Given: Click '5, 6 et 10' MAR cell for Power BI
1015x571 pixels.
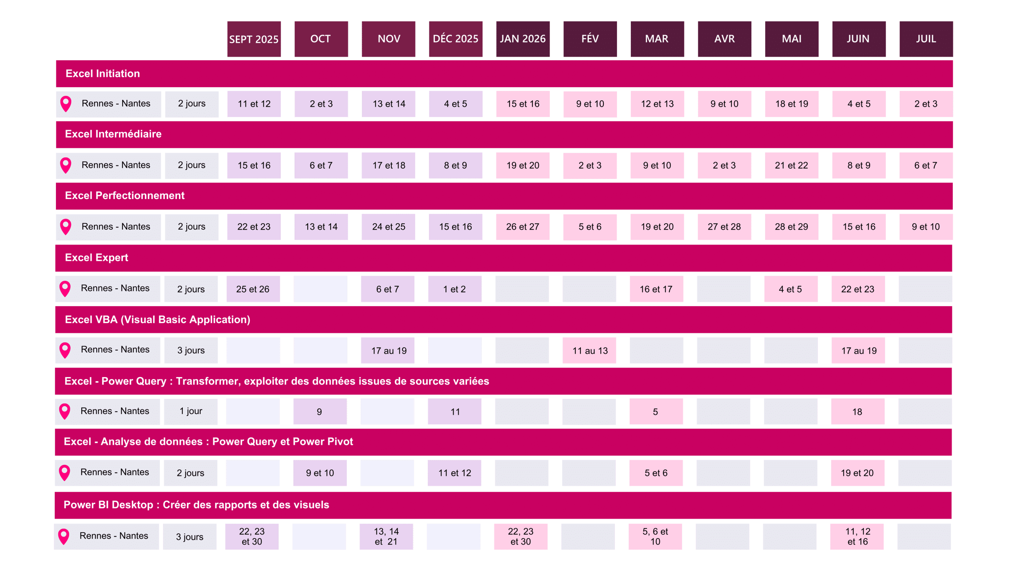Looking at the screenshot, I should click(655, 537).
